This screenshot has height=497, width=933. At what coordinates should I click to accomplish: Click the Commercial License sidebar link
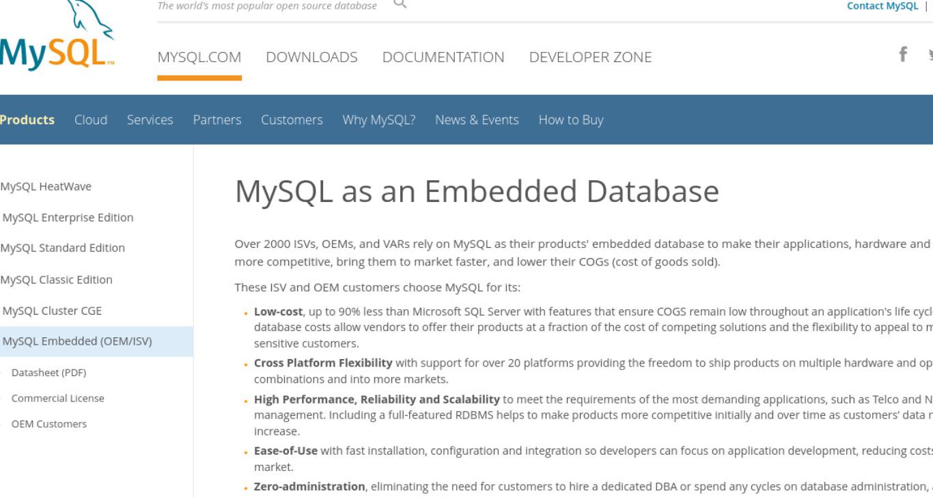[58, 398]
